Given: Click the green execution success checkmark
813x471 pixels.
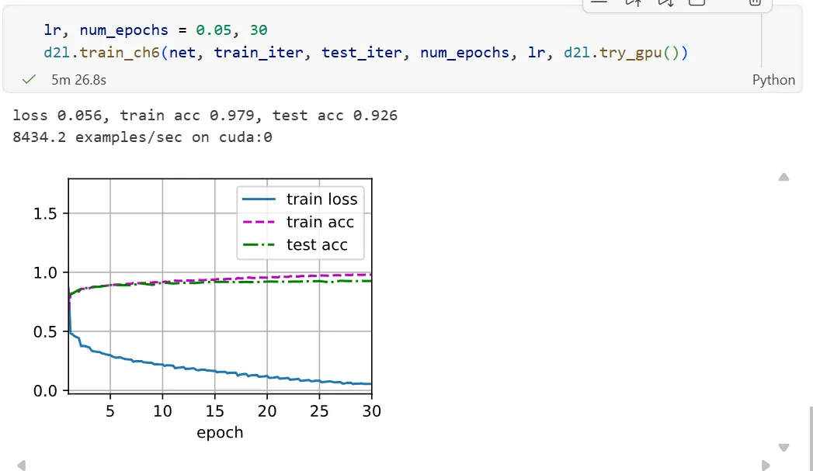Looking at the screenshot, I should click(29, 79).
